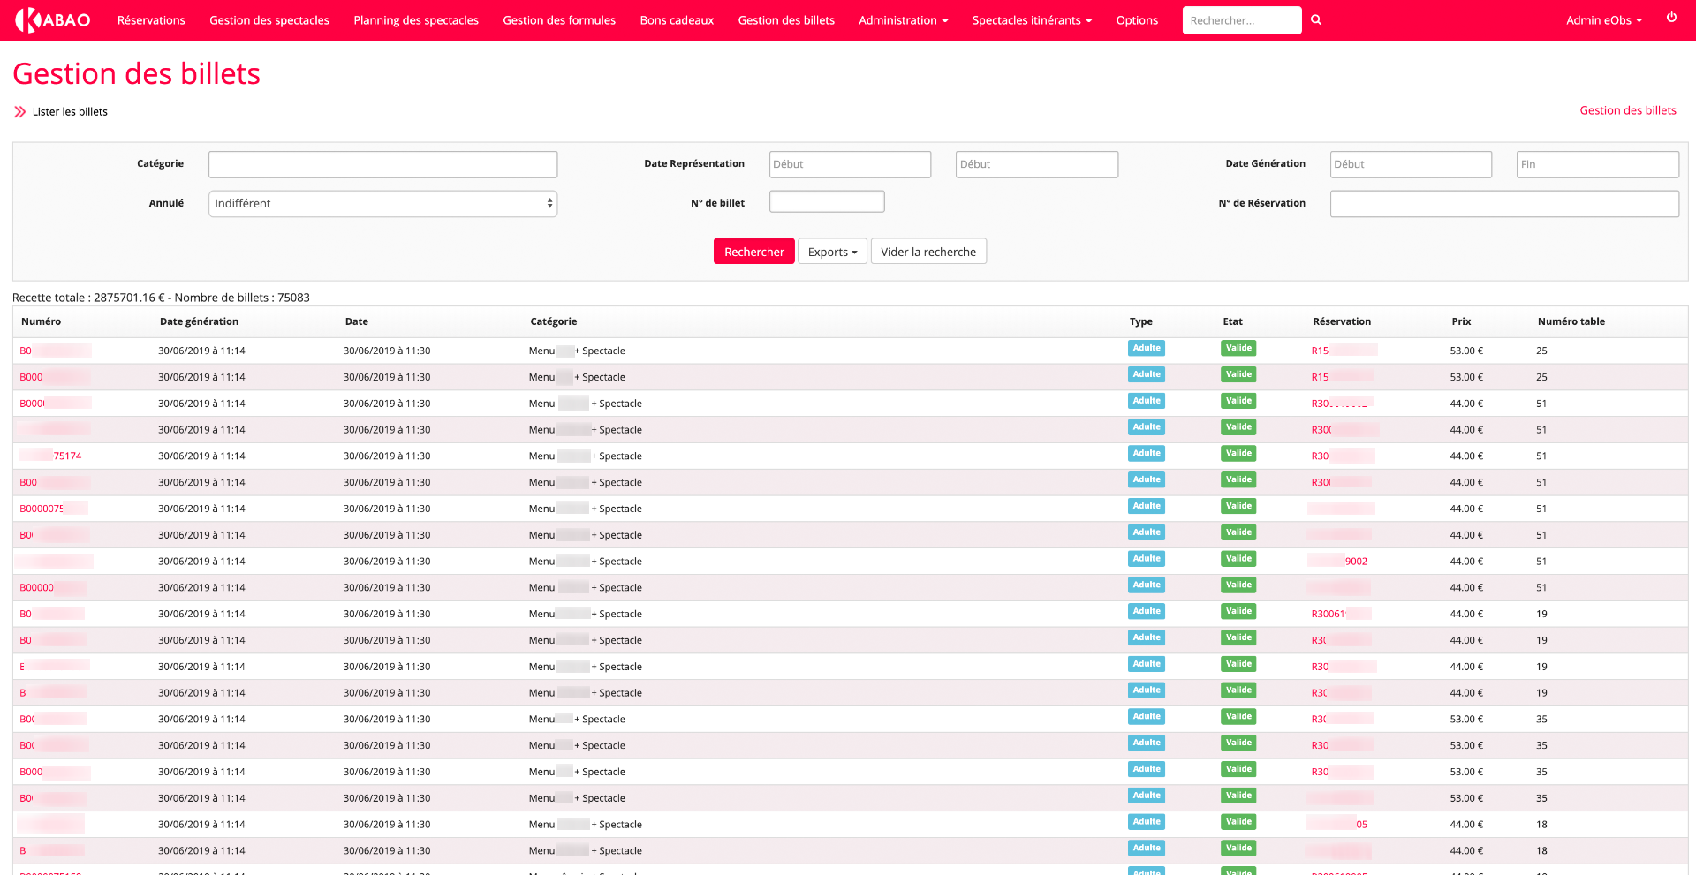The width and height of the screenshot is (1696, 875).
Task: Click the Catégorie input field
Action: (382, 164)
